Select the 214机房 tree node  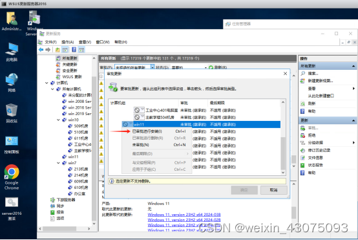click(81, 175)
